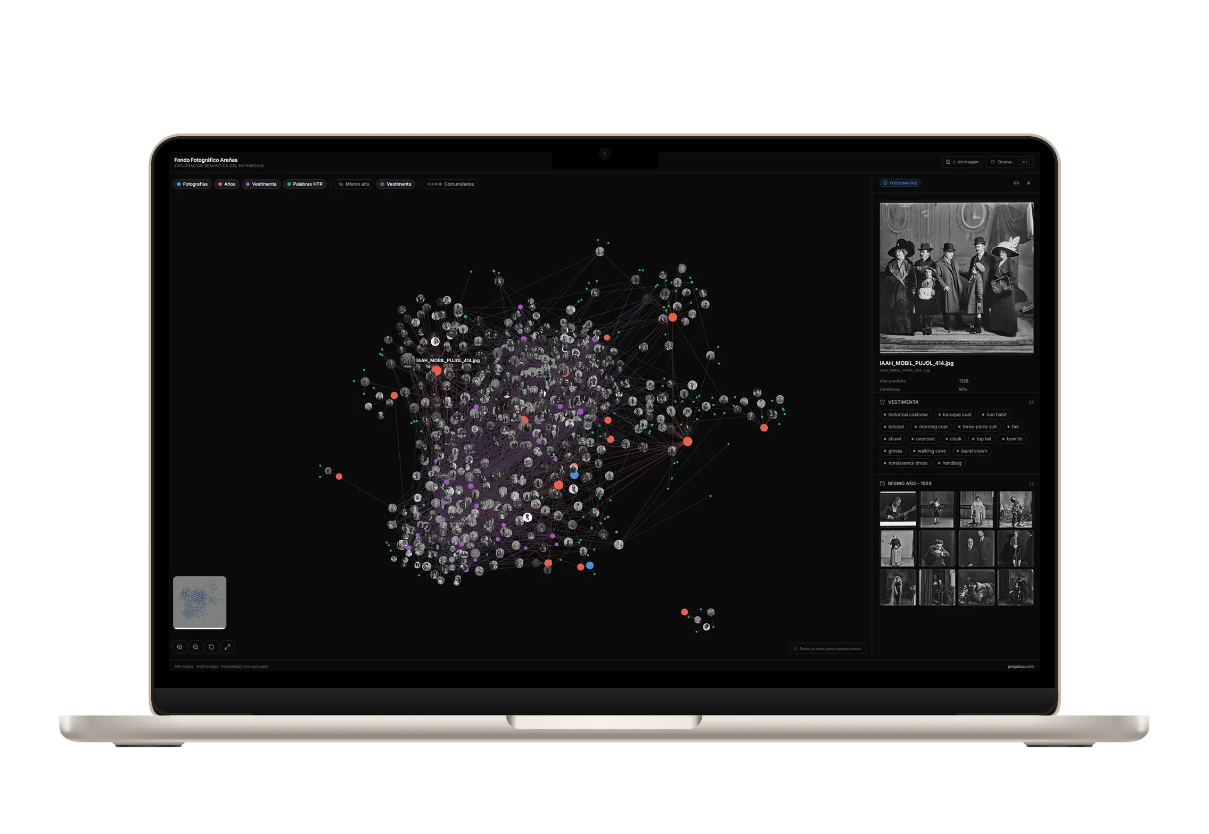Image resolution: width=1209 pixels, height=834 pixels.
Task: Select the 'overcoat' tag
Action: coord(923,439)
